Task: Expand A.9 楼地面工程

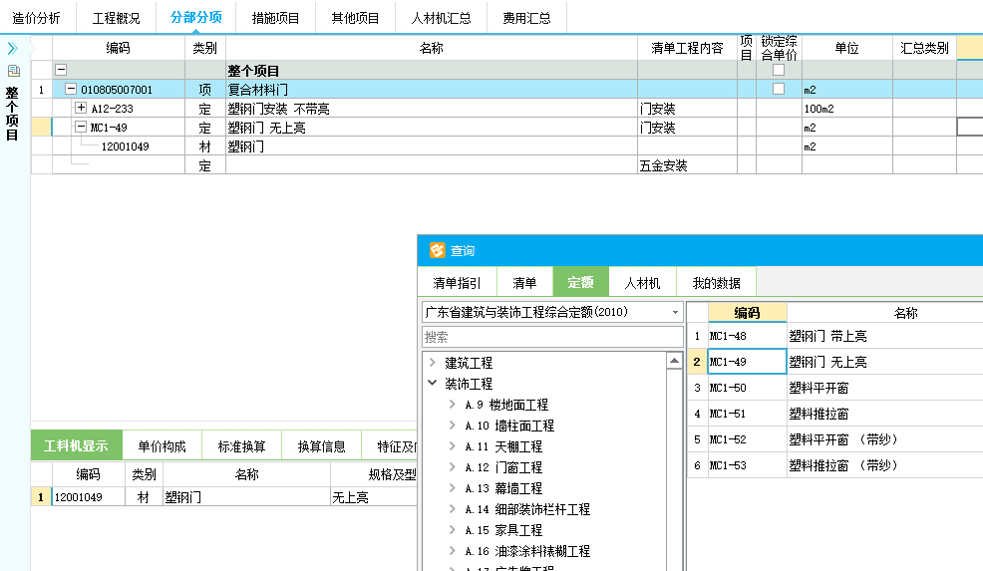Action: [x=452, y=405]
